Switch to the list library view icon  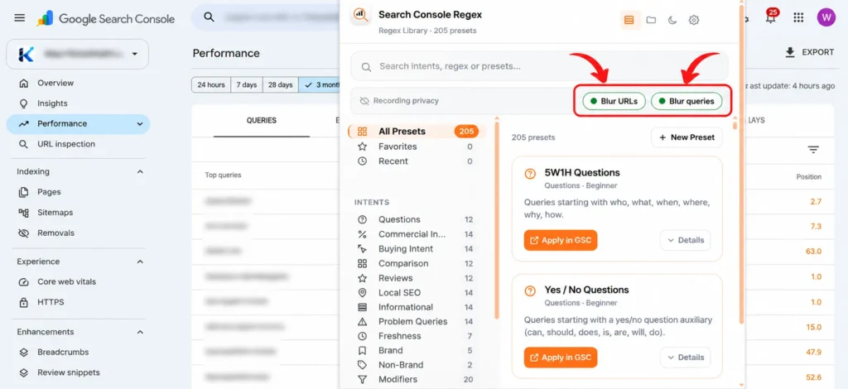click(x=629, y=20)
